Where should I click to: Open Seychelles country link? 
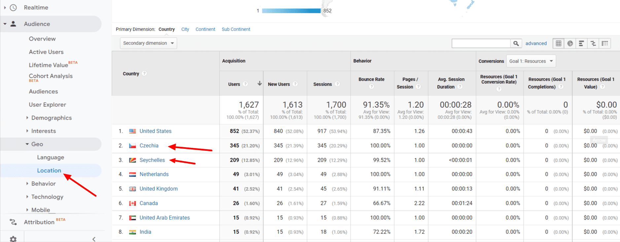point(152,160)
